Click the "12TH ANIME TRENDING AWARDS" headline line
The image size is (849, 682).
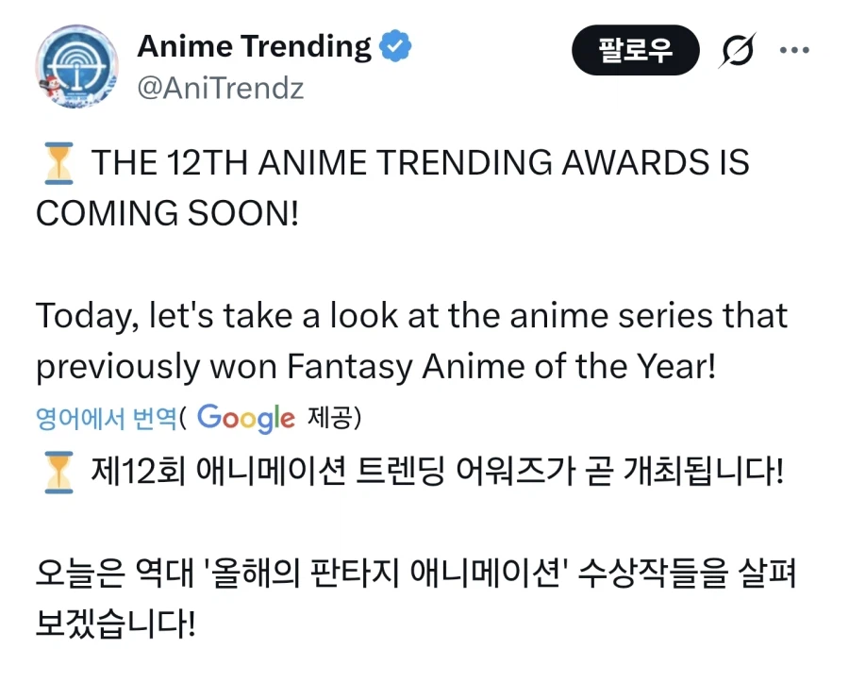click(420, 164)
